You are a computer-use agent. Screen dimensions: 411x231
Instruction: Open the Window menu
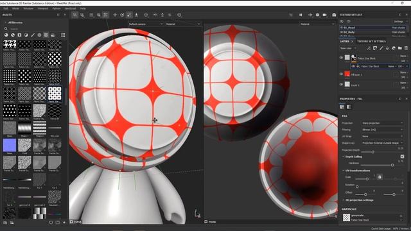(28, 8)
